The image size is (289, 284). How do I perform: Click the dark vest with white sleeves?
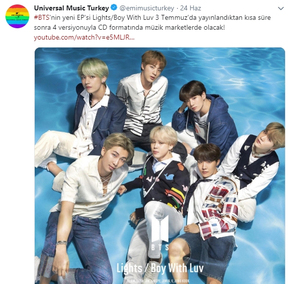(254, 166)
